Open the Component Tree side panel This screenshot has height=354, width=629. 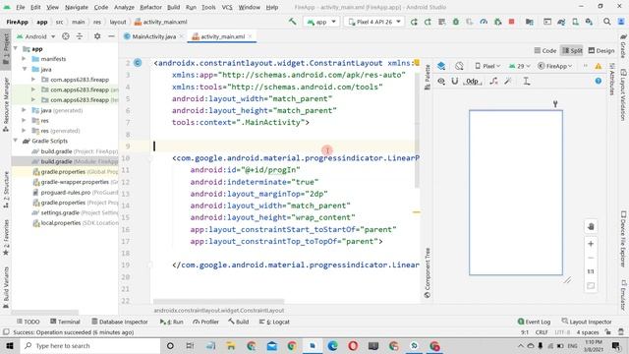point(428,273)
